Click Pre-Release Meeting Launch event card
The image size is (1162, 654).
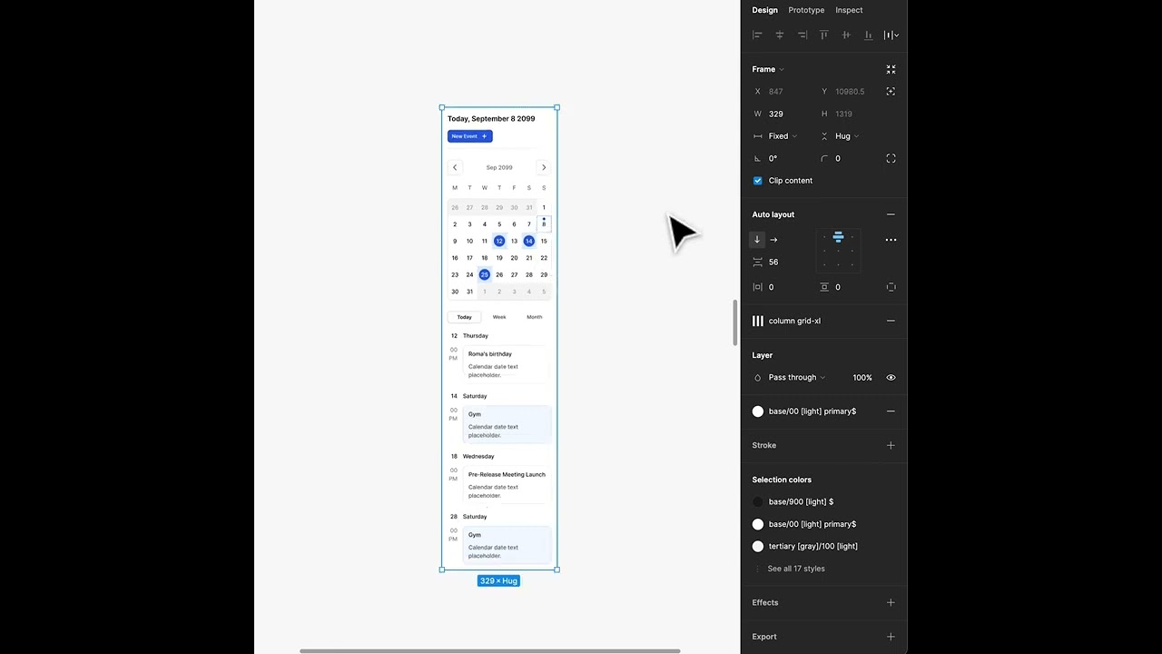[x=507, y=485]
